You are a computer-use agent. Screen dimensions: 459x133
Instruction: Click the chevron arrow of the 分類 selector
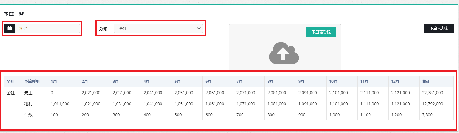tap(199, 29)
